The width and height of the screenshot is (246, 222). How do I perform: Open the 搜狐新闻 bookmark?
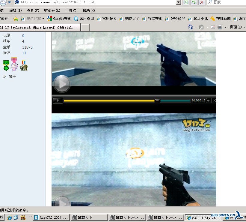(221, 19)
